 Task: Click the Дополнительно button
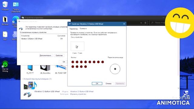tap(46, 55)
